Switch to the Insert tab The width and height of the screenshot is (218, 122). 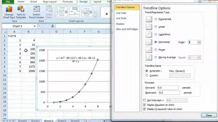(33, 2)
